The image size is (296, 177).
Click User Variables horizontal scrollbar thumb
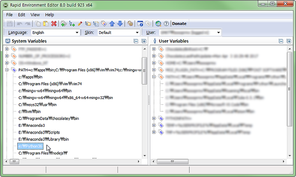[x=173, y=161]
